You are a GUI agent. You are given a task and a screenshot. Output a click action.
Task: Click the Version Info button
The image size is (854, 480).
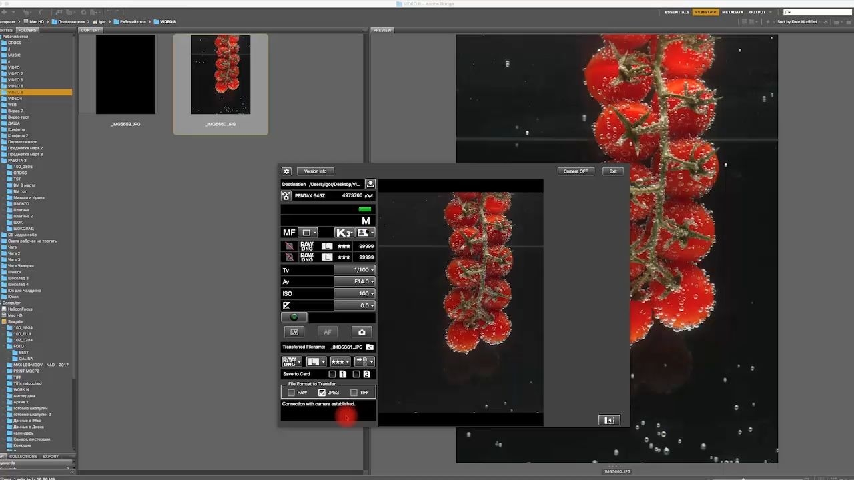pyautogui.click(x=316, y=171)
